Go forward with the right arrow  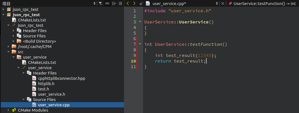[134, 3]
